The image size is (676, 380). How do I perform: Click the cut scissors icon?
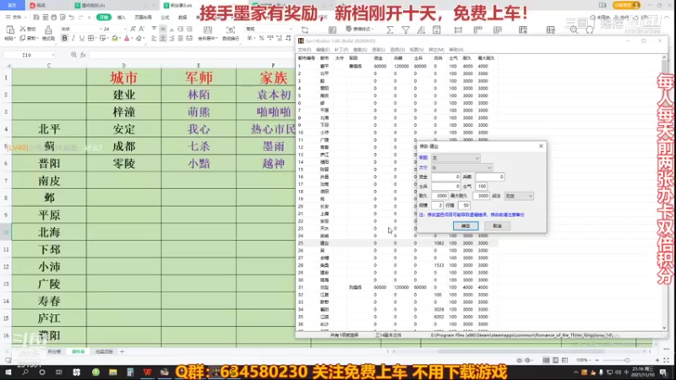23,29
